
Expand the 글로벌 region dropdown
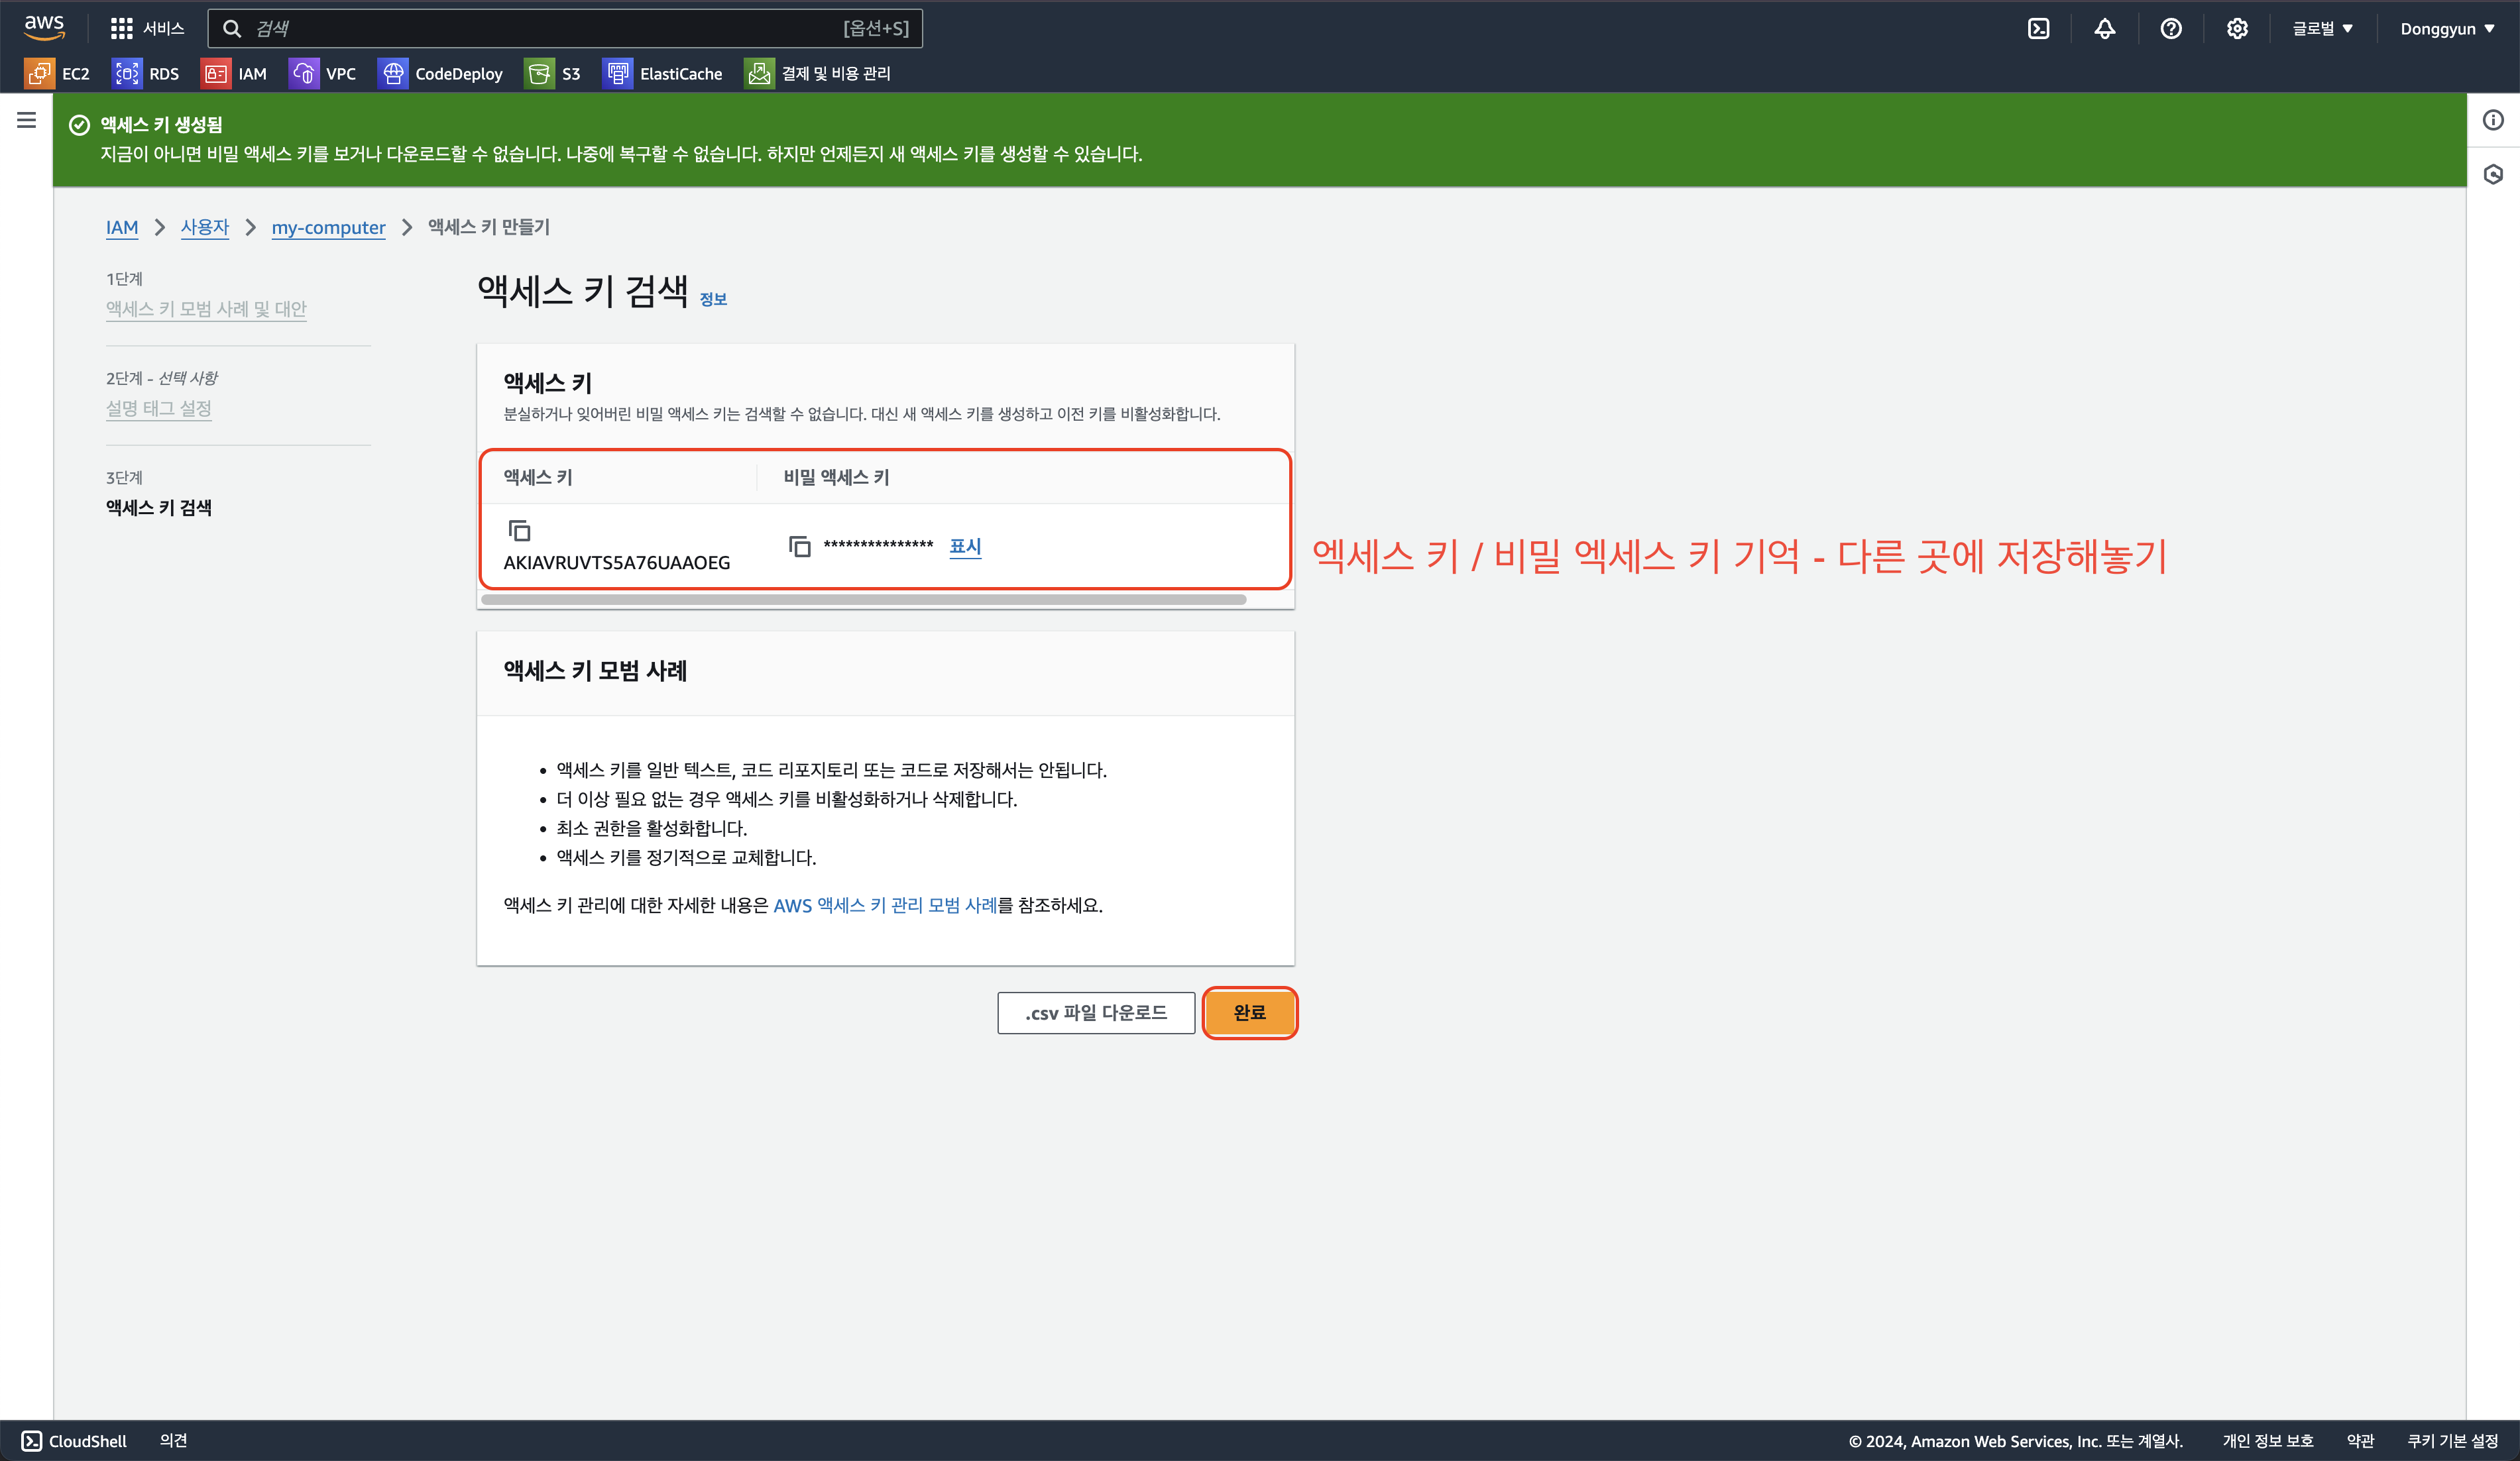(x=2322, y=29)
